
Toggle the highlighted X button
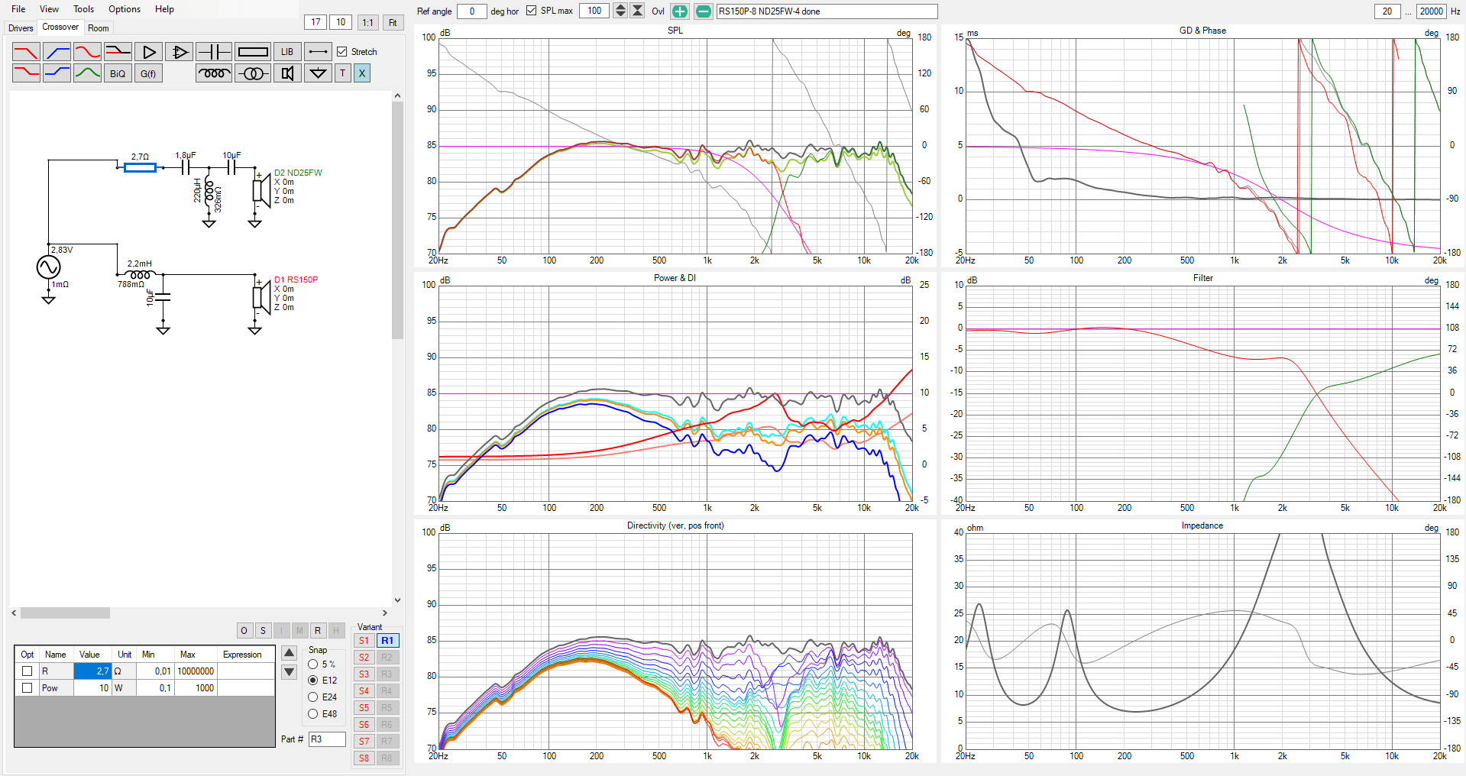click(362, 73)
